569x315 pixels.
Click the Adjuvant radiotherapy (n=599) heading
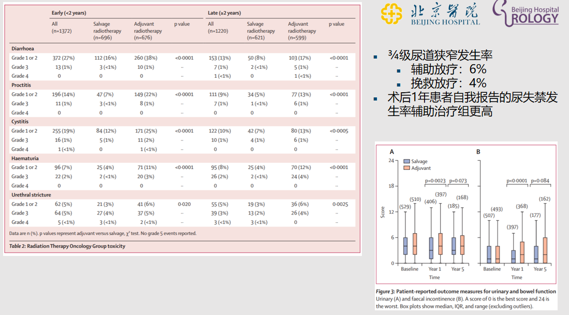[x=302, y=31]
